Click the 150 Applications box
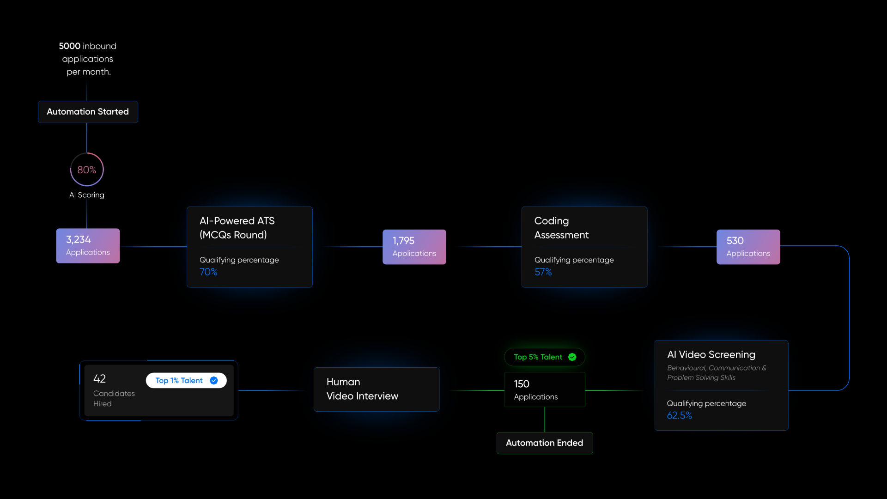The height and width of the screenshot is (499, 887). [x=544, y=389]
